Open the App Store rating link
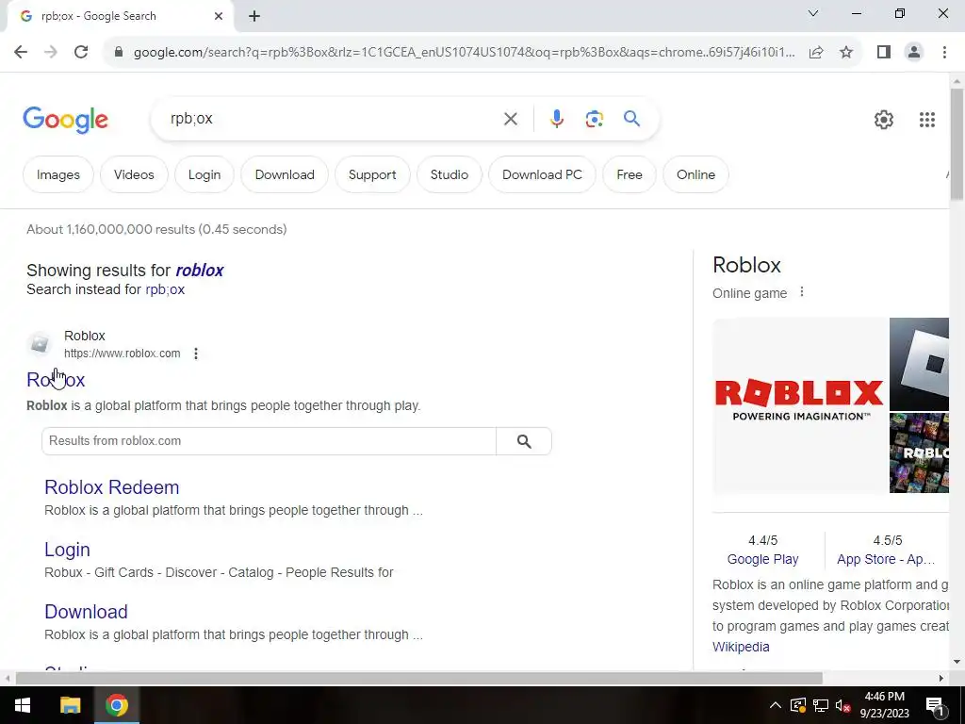Image resolution: width=965 pixels, height=724 pixels. point(886,559)
